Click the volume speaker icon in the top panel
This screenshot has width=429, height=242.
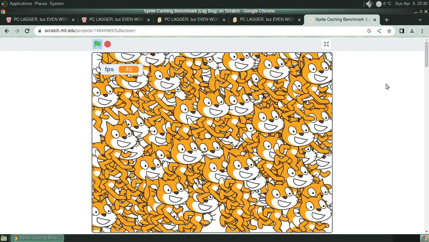[x=369, y=4]
